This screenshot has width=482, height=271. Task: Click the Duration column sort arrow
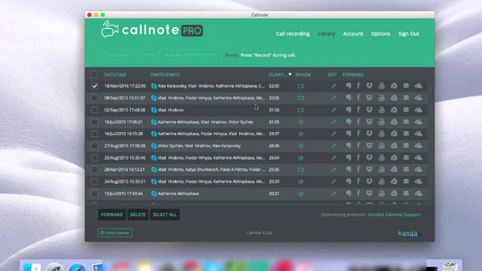pyautogui.click(x=290, y=74)
